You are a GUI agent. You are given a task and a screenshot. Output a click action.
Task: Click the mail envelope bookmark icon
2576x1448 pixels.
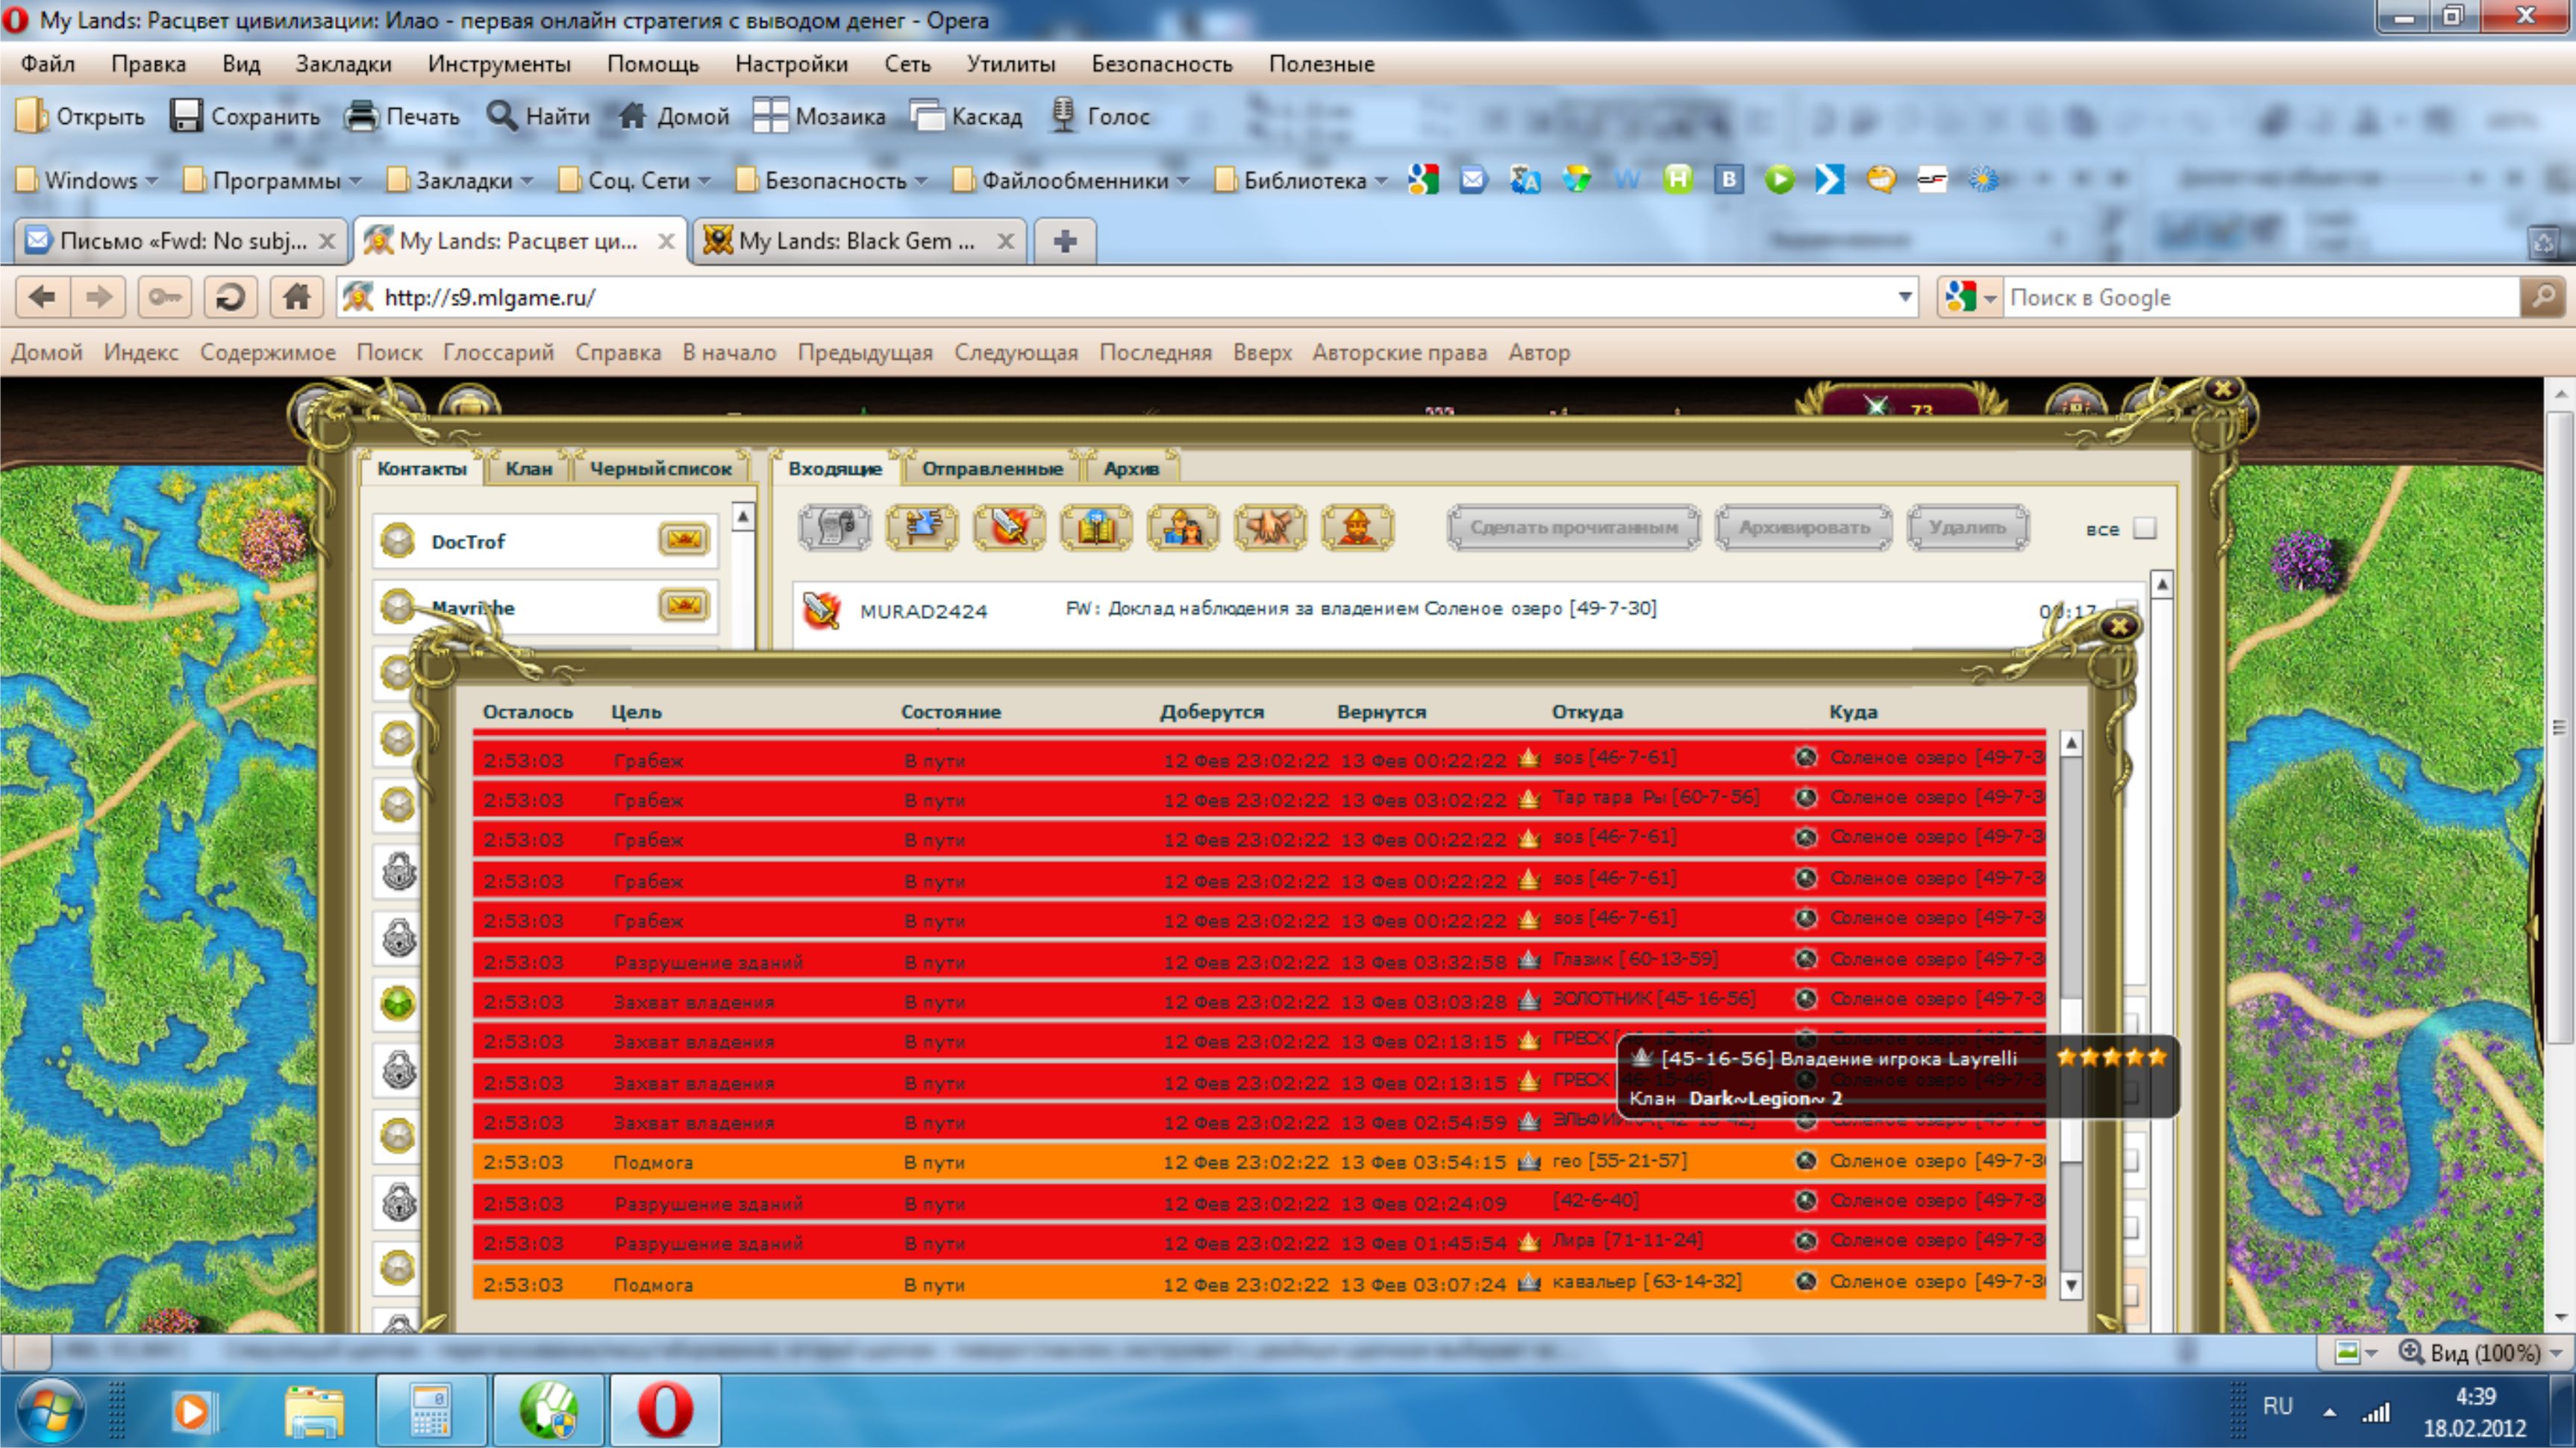tap(1473, 180)
